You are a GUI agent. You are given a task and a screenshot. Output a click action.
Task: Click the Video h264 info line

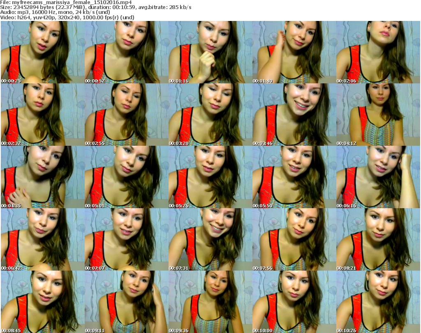click(x=67, y=17)
